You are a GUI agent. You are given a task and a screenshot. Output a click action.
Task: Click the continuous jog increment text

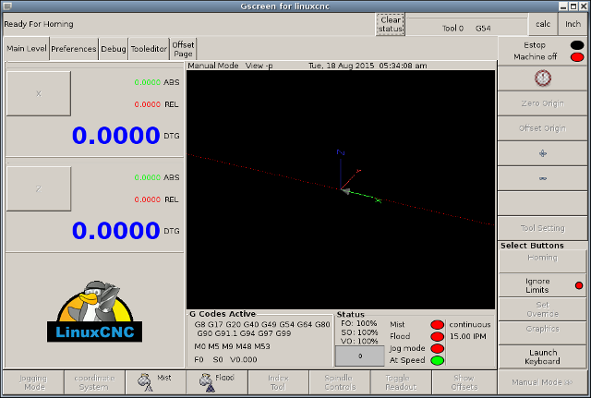pyautogui.click(x=470, y=324)
